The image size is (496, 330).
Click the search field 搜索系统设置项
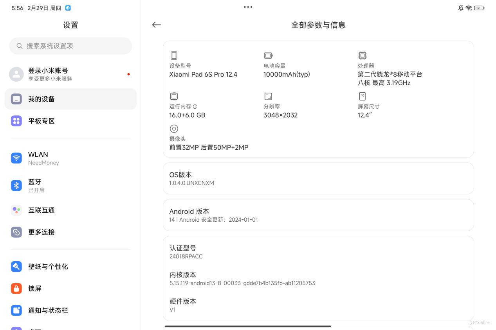(x=70, y=46)
